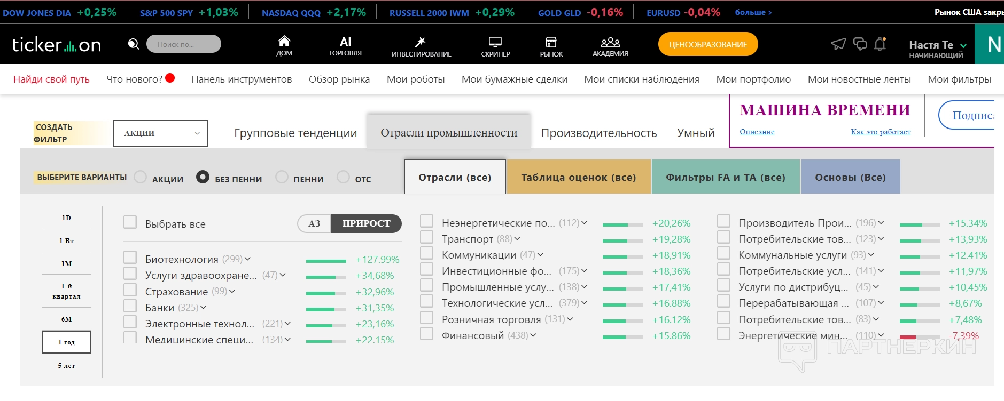
Task: Open the АКЦИИ dropdown
Action: tap(160, 133)
